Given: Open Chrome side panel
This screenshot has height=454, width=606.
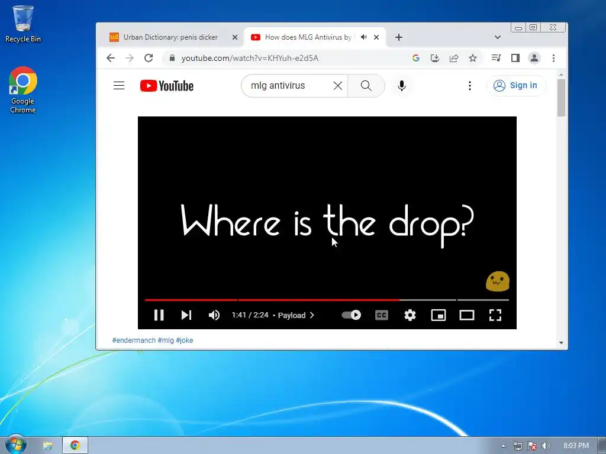Looking at the screenshot, I should (x=515, y=58).
